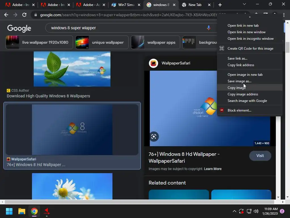
Task: Select Open link in new tab
Action: click(250, 26)
